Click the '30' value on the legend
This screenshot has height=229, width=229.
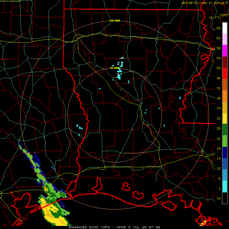219,118
